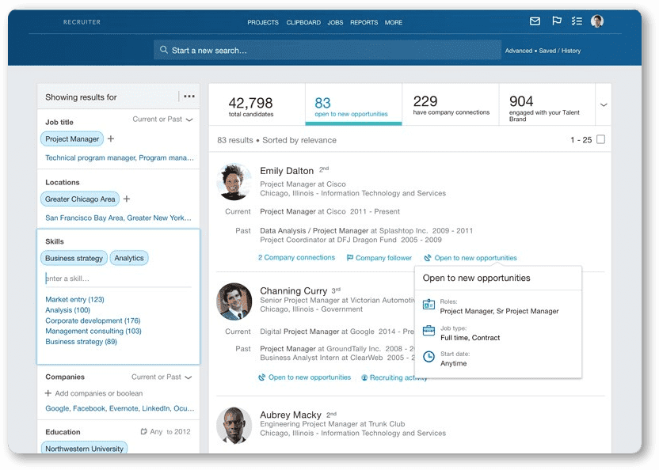
Task: Open the Projects menu
Action: pyautogui.click(x=263, y=23)
